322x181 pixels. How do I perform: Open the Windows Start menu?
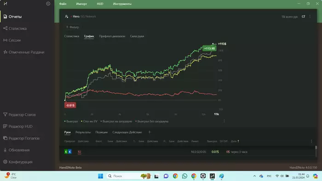pyautogui.click(x=100, y=176)
